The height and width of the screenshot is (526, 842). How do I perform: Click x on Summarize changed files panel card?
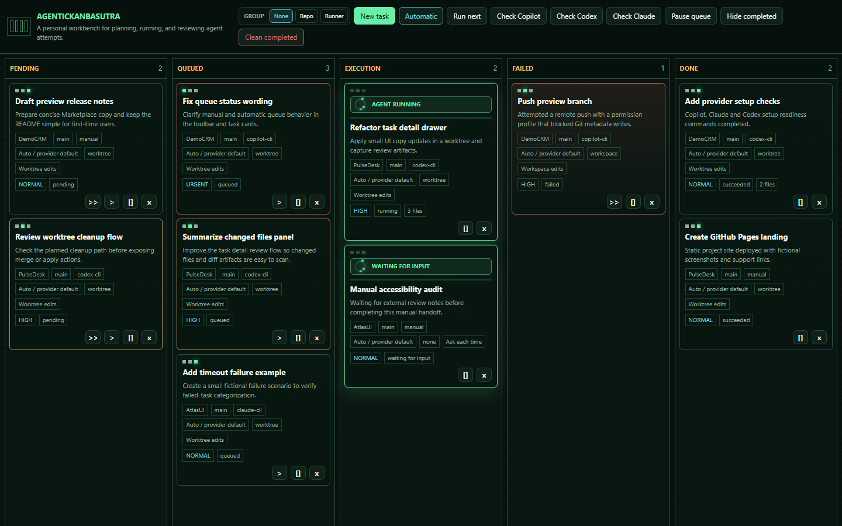tap(317, 338)
